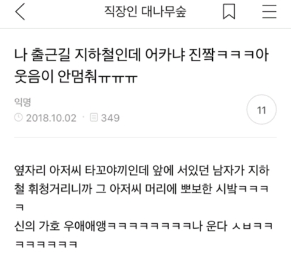Open the hamburger menu icon
Screen dimensions: 291x262
(269, 11)
